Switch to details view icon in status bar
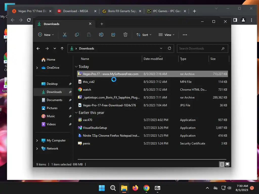 [222, 164]
